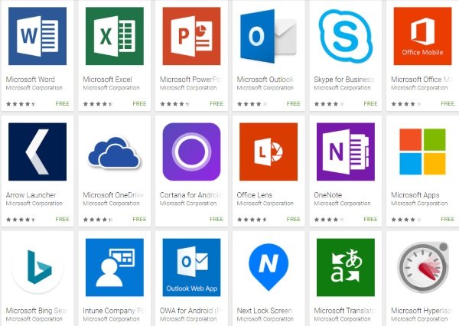Click the Arrow Launcher title link

31,195
